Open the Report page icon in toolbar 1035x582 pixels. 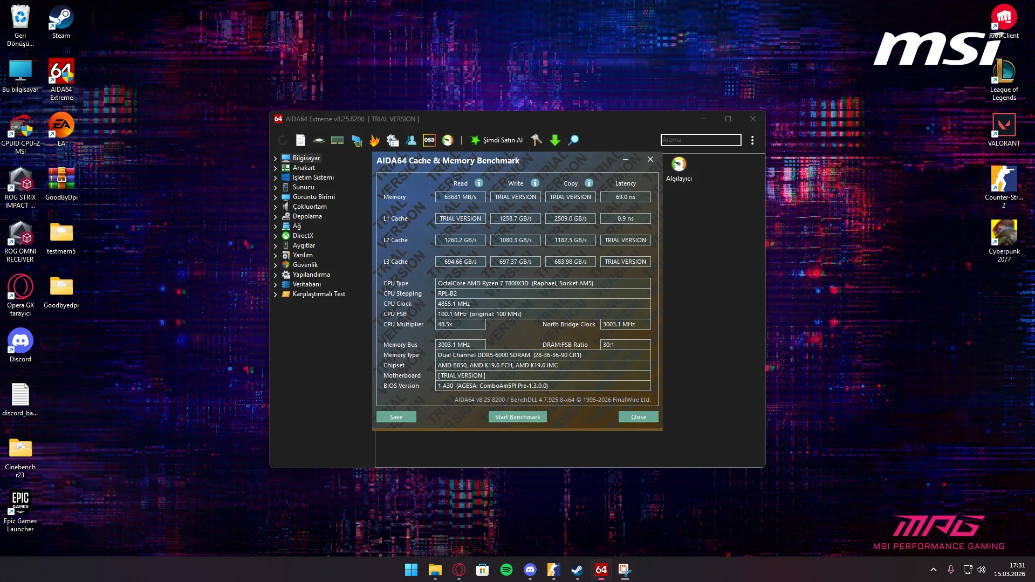(300, 140)
